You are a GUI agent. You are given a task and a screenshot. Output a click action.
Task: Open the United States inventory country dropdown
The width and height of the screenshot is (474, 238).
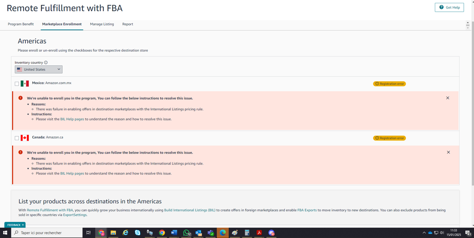click(x=39, y=69)
